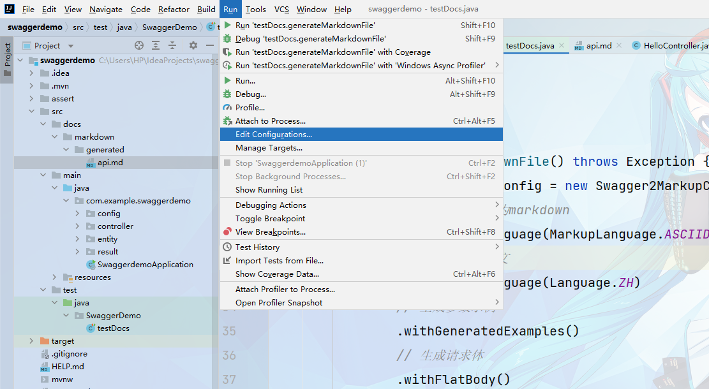Open the VCS menu

click(281, 9)
